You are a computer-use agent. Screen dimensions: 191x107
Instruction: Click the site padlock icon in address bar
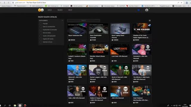pos(13,3)
